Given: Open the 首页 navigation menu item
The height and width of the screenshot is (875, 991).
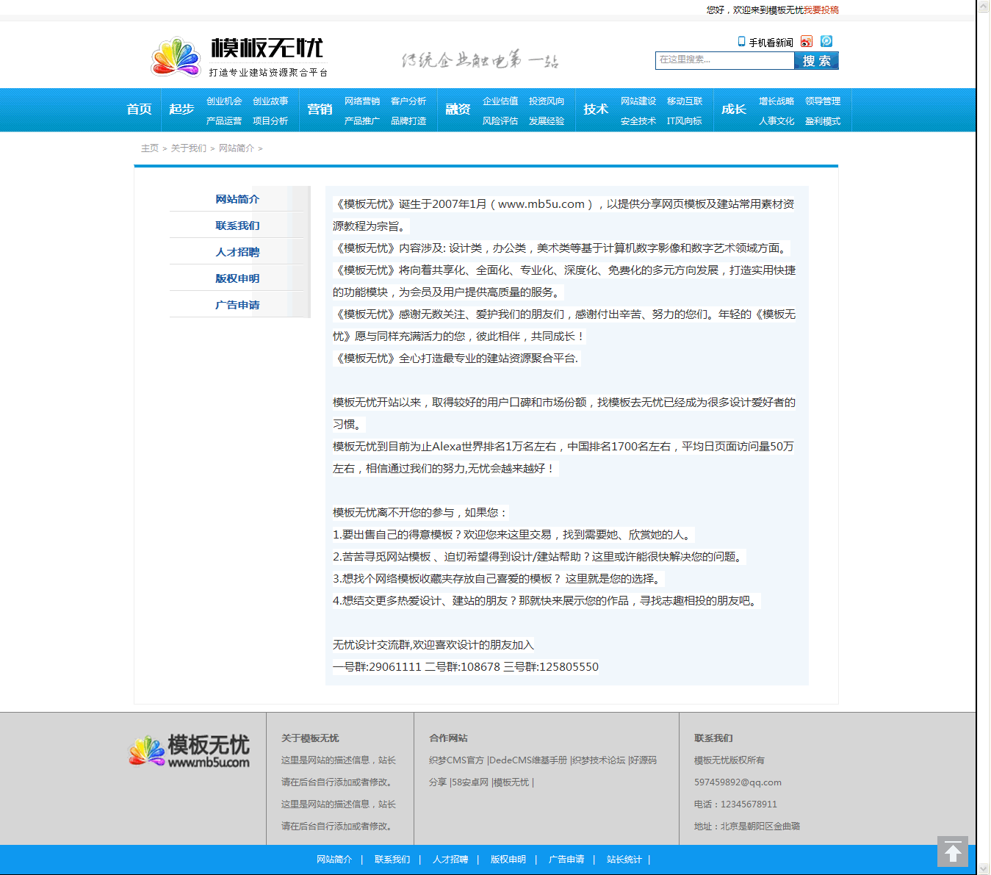Looking at the screenshot, I should tap(139, 109).
